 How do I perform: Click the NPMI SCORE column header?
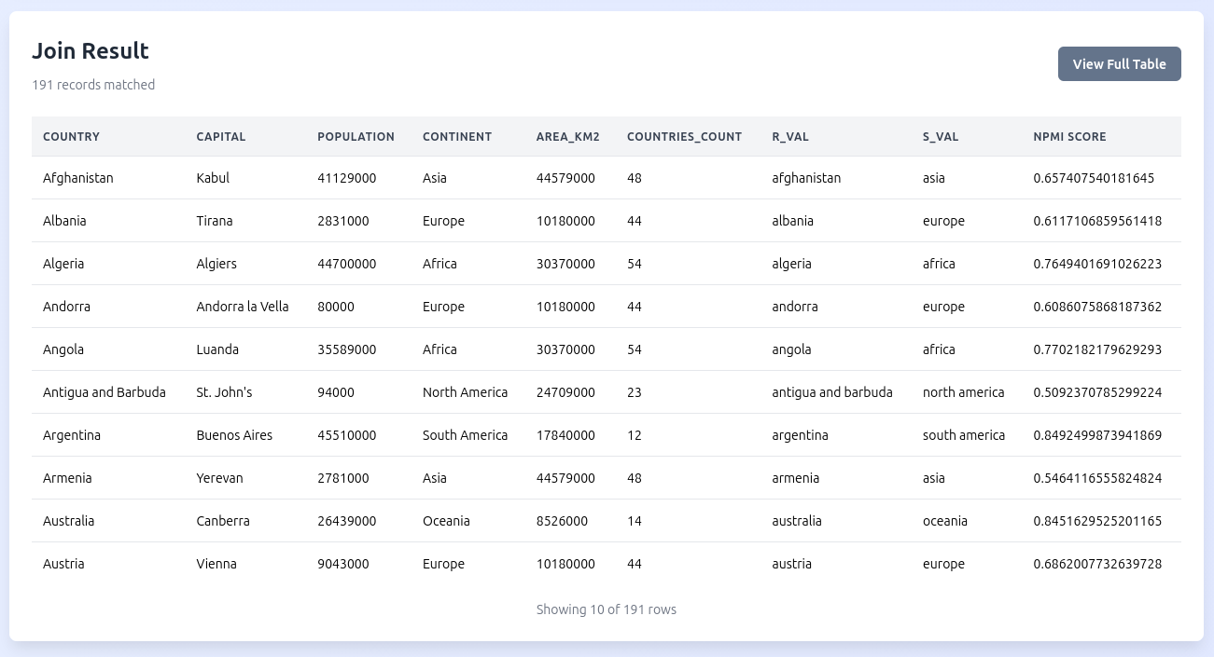tap(1069, 137)
